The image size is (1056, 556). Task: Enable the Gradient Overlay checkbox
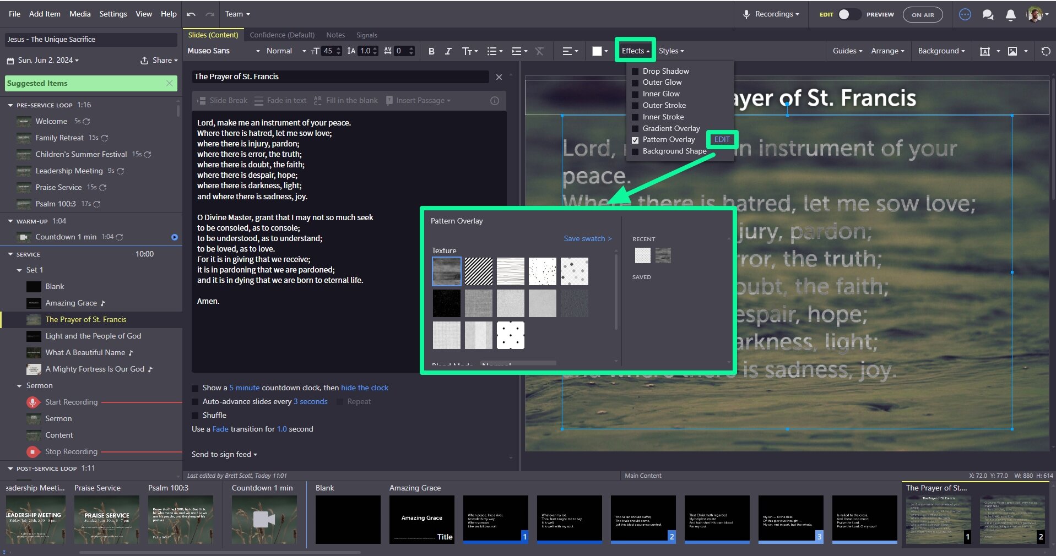(635, 129)
